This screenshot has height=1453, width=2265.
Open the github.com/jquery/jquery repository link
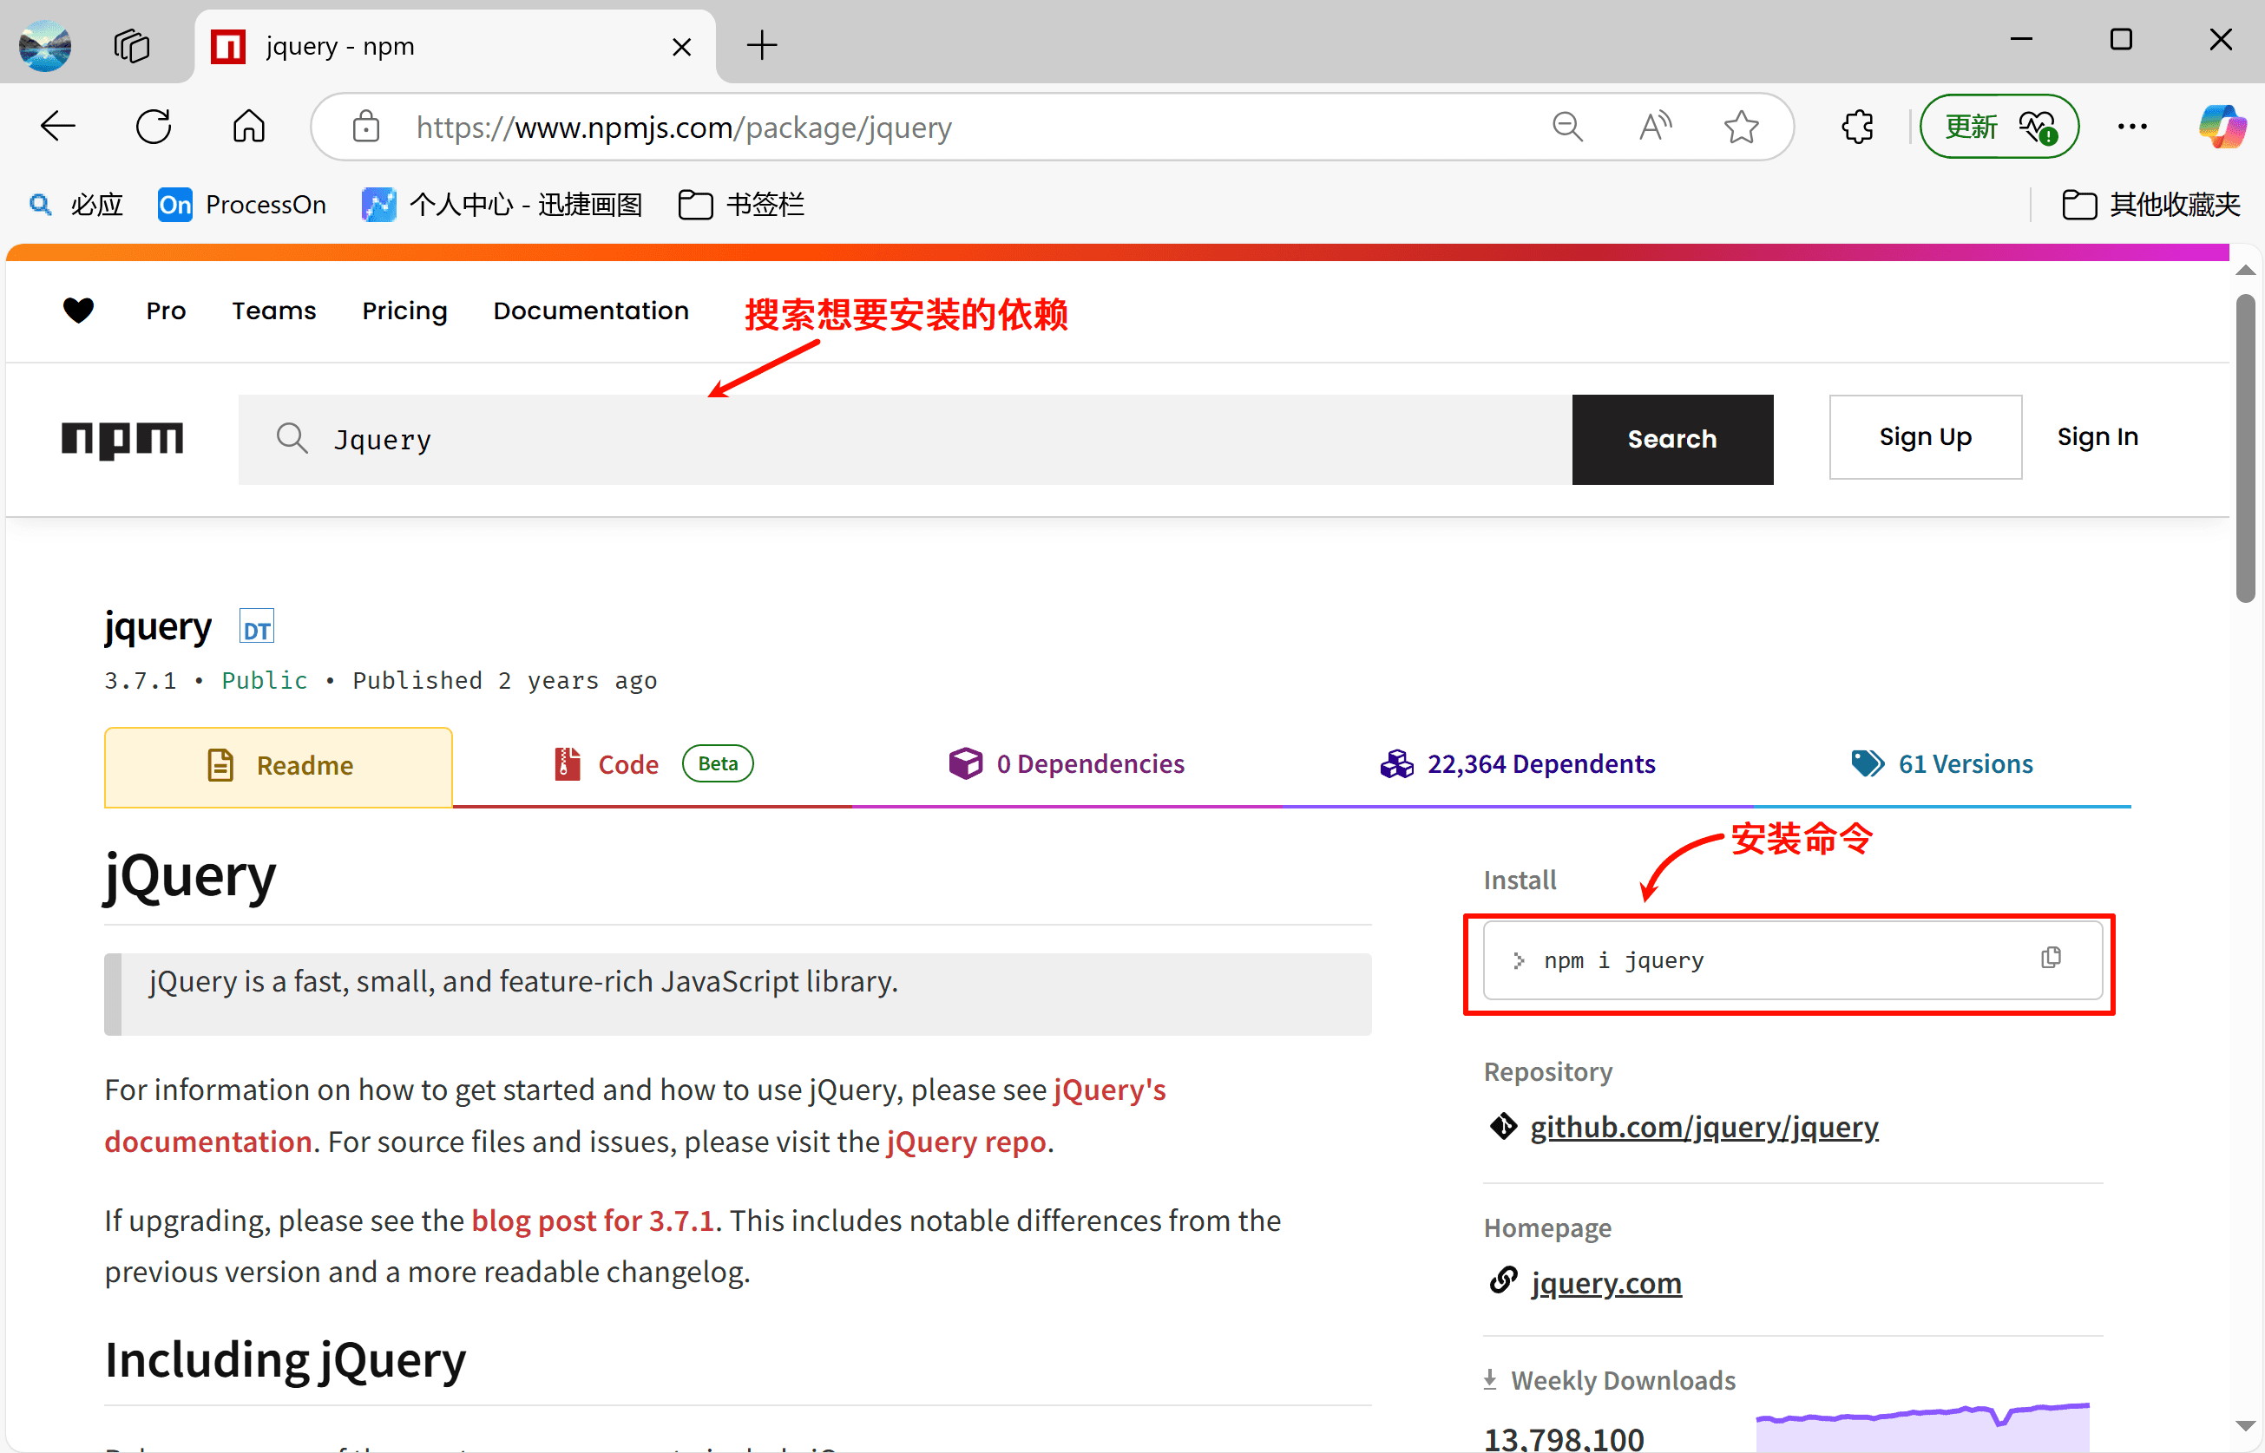(1704, 1127)
